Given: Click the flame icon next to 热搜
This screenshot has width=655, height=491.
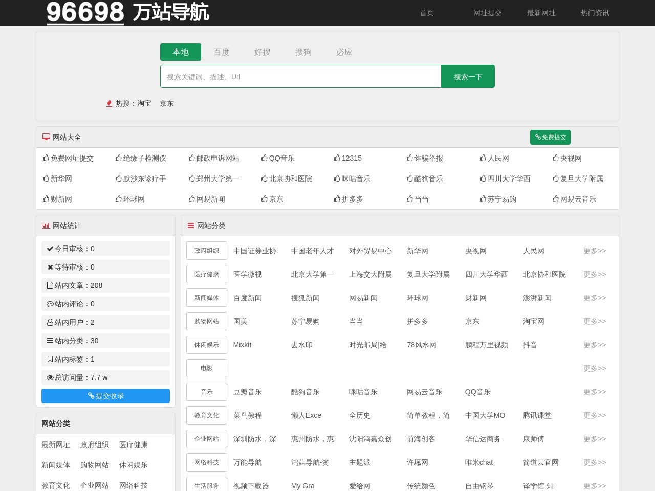Looking at the screenshot, I should [x=109, y=103].
